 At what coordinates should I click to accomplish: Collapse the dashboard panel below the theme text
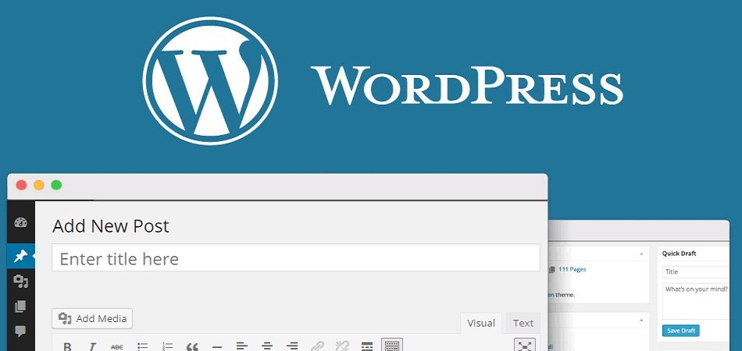pyautogui.click(x=641, y=320)
